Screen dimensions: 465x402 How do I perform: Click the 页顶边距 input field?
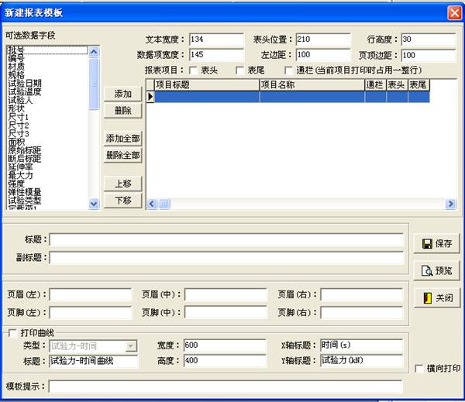click(429, 55)
